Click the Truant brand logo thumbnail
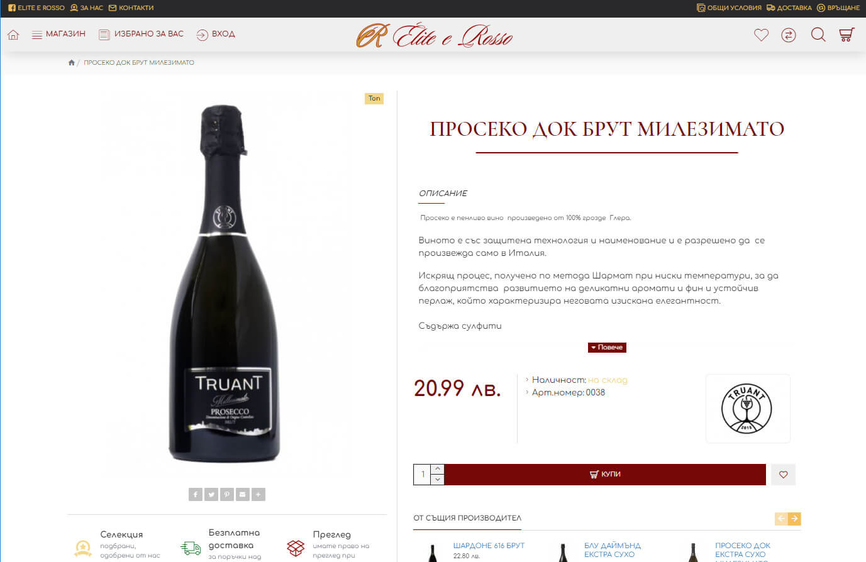 [747, 409]
